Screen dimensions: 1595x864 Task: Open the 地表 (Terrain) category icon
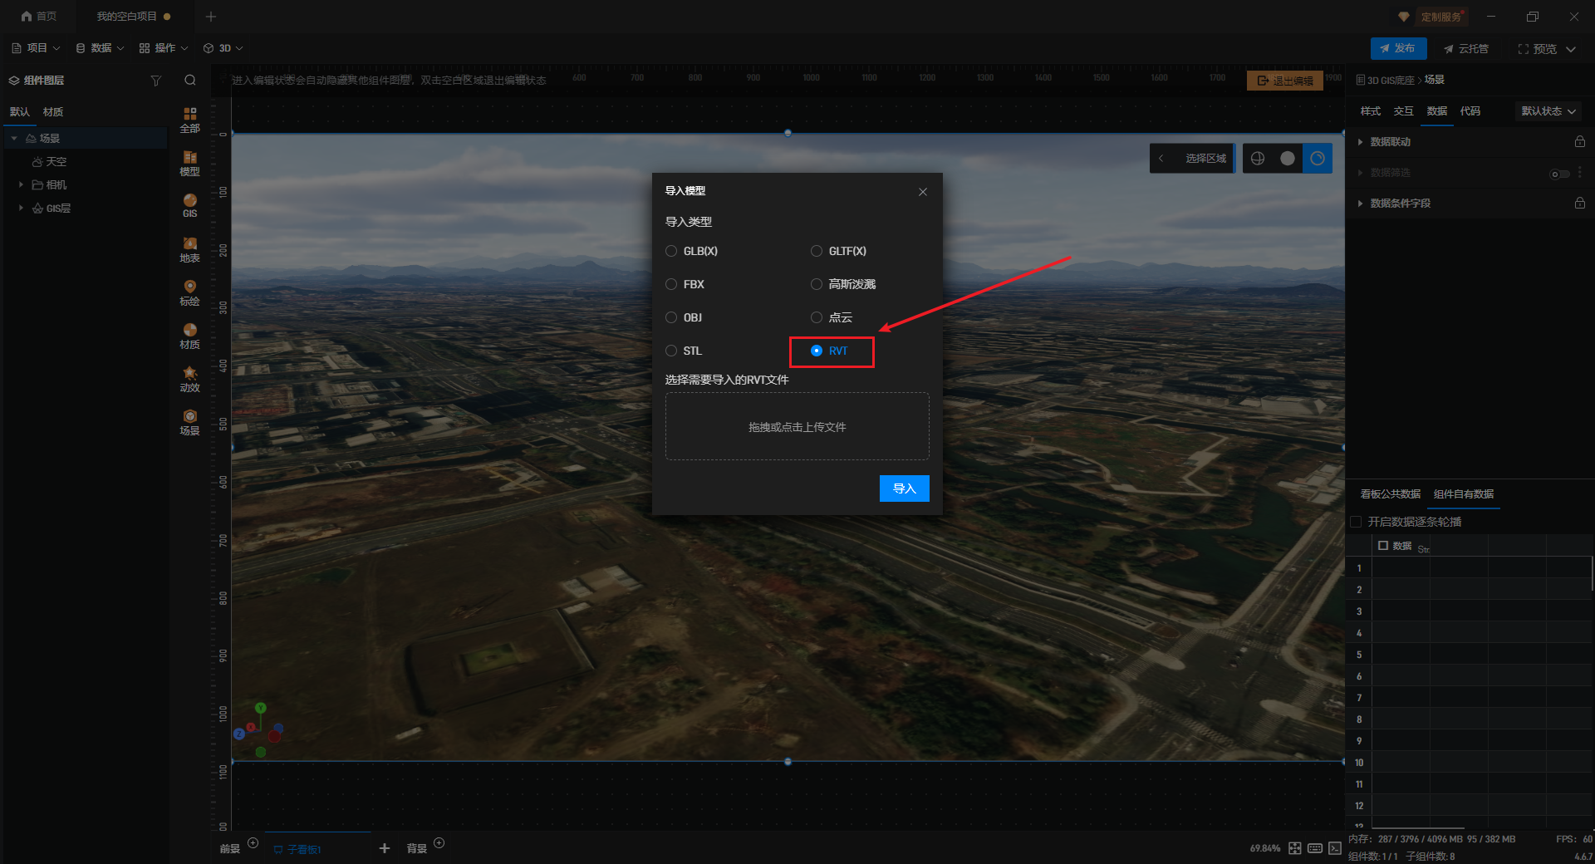pyautogui.click(x=189, y=249)
